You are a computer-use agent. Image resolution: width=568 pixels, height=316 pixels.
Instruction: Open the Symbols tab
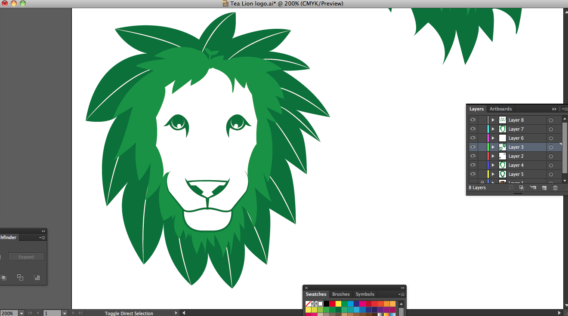(364, 295)
